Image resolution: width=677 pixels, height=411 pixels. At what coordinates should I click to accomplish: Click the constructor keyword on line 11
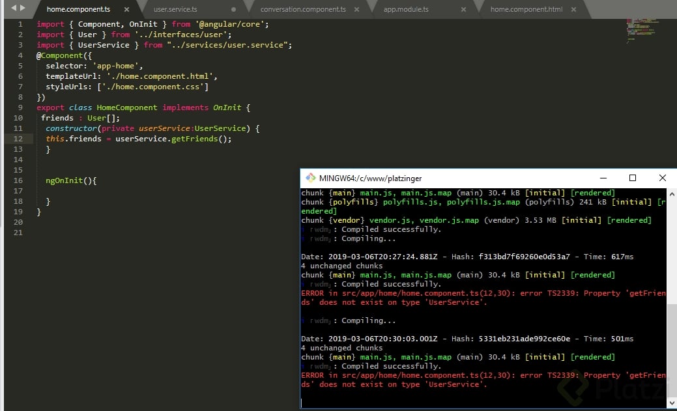(x=72, y=128)
